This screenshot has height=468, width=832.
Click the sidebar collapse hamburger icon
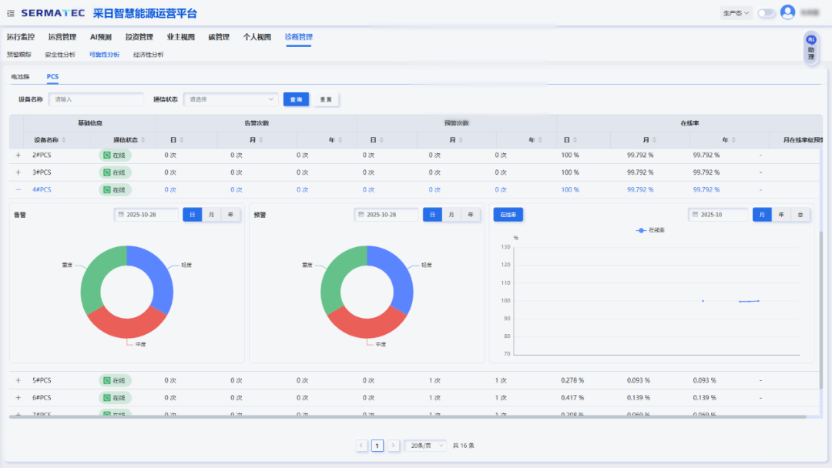pyautogui.click(x=11, y=13)
